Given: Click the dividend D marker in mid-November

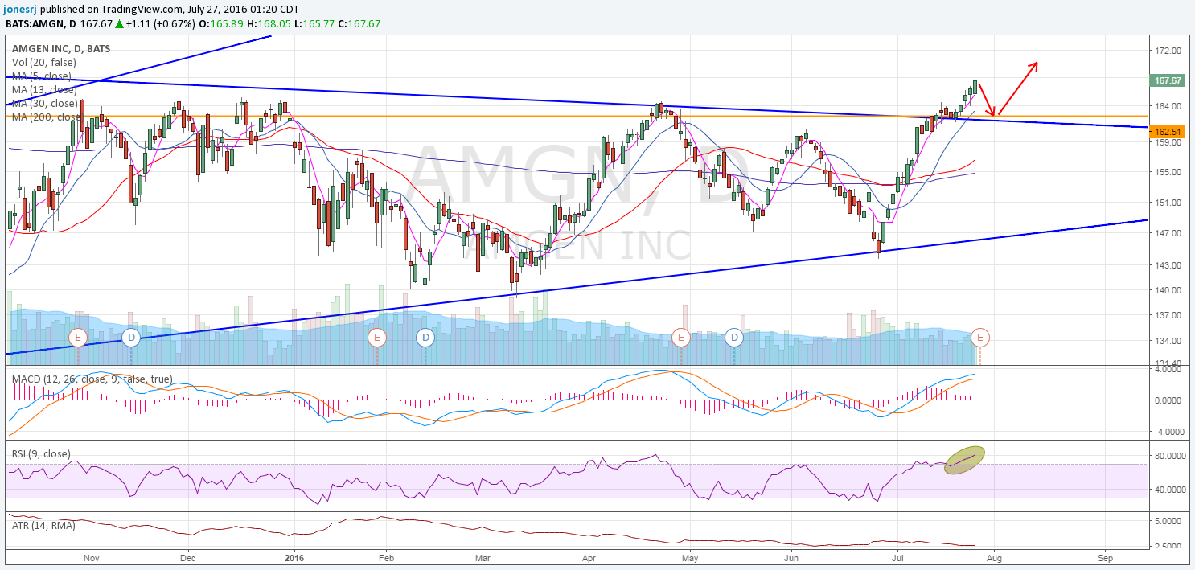Looking at the screenshot, I should pyautogui.click(x=131, y=337).
